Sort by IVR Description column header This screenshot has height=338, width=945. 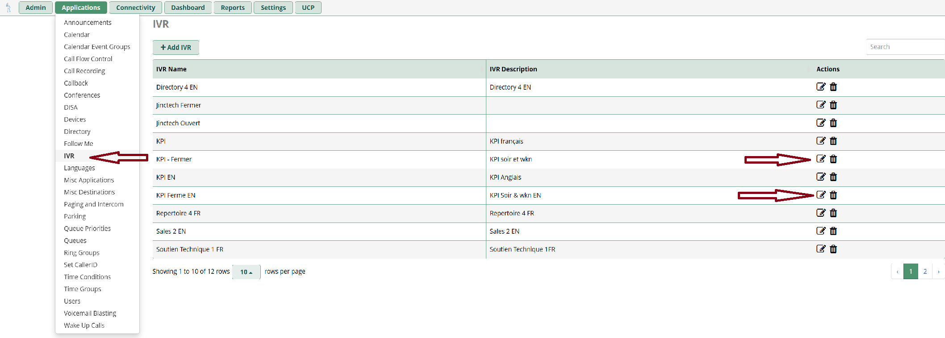[649, 69]
